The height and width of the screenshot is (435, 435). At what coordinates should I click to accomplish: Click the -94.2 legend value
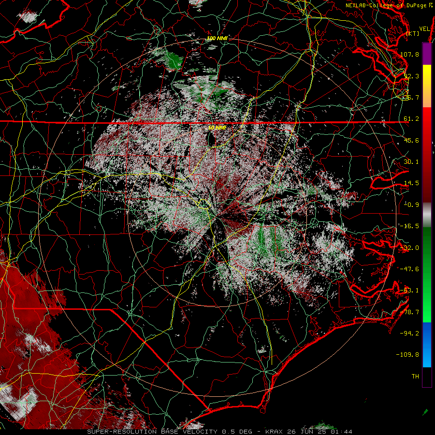tap(409, 333)
